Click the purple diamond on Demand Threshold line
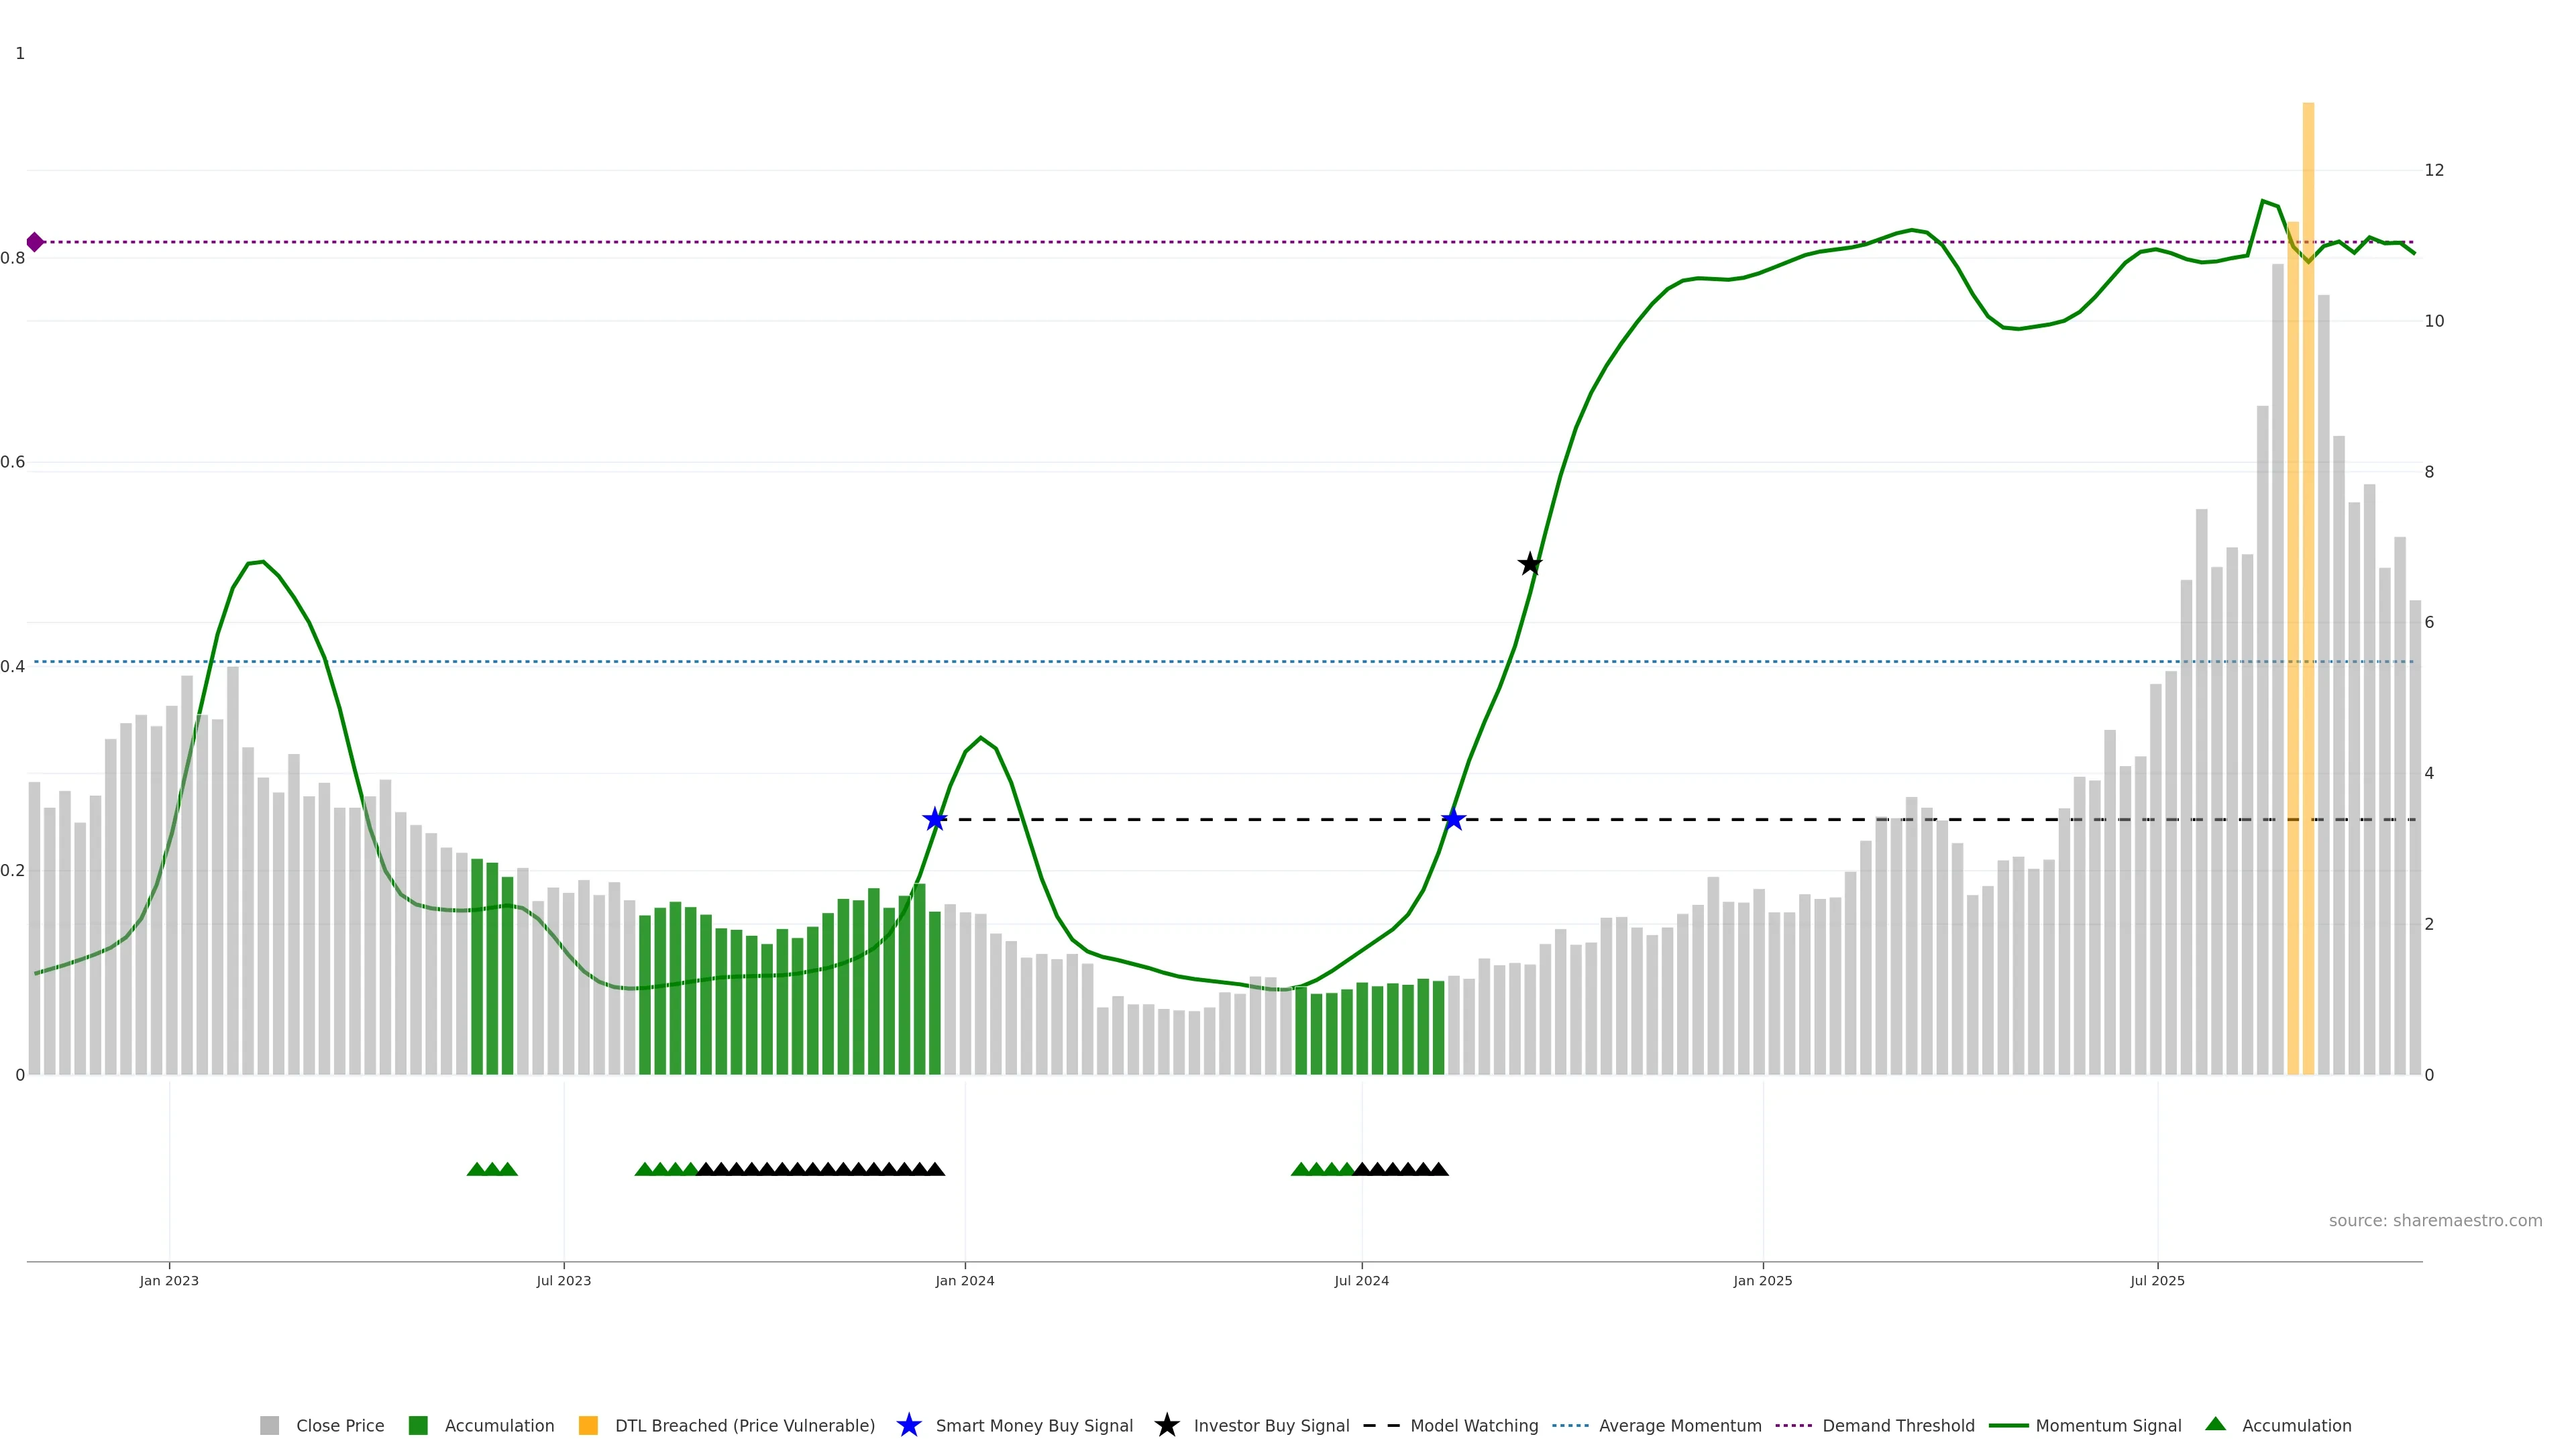2576x1449 pixels. 35,242
